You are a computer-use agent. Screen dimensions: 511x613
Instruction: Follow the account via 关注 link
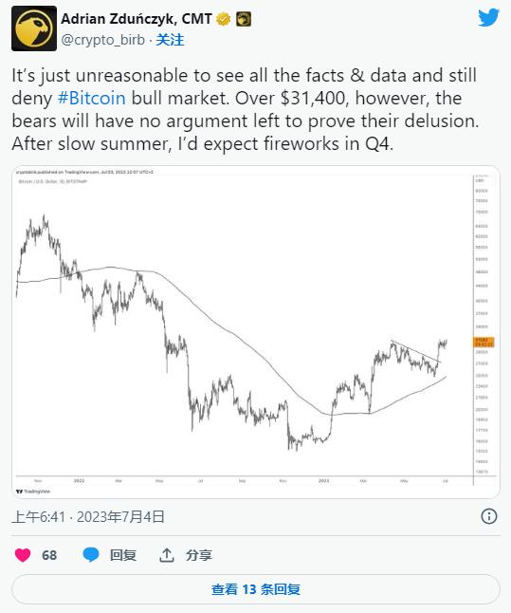[170, 40]
